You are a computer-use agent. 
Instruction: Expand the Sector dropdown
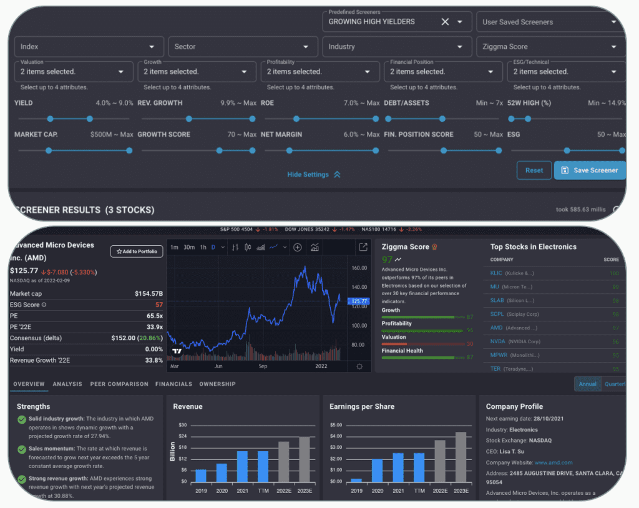point(243,46)
